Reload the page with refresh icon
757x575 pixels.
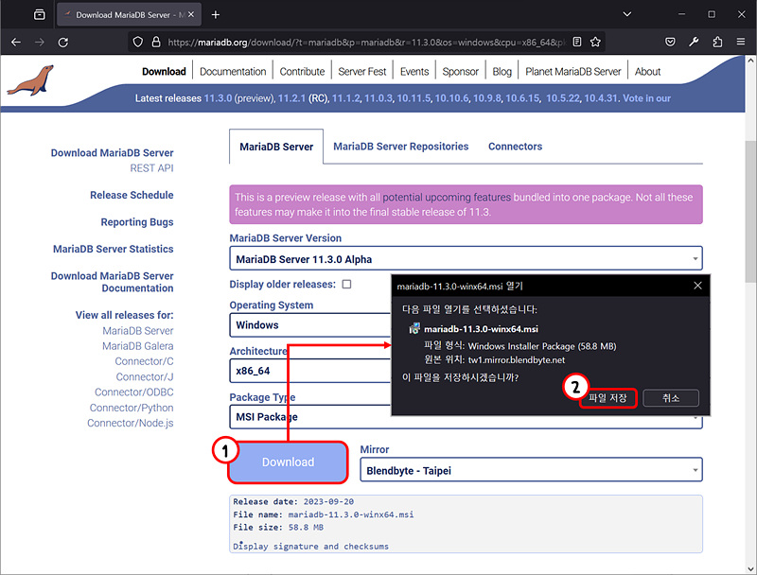(63, 43)
